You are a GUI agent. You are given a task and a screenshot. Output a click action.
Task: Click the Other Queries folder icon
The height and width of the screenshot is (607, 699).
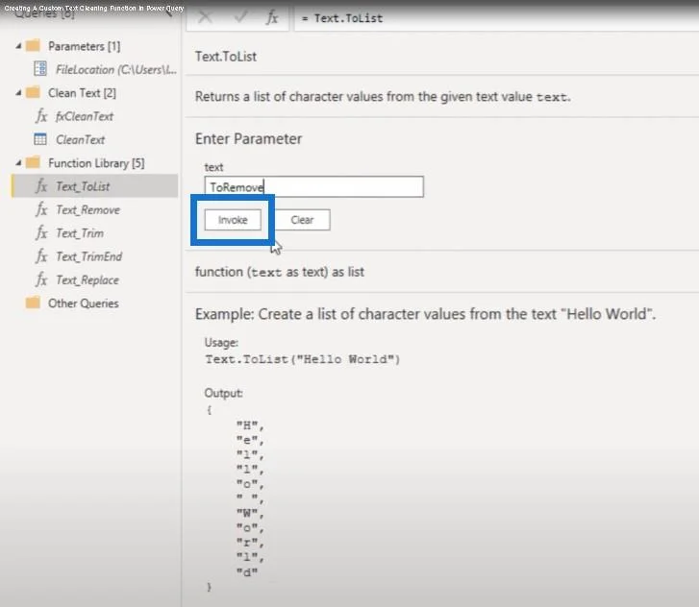point(33,303)
